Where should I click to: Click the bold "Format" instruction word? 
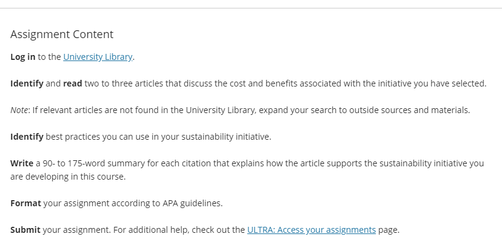25,203
